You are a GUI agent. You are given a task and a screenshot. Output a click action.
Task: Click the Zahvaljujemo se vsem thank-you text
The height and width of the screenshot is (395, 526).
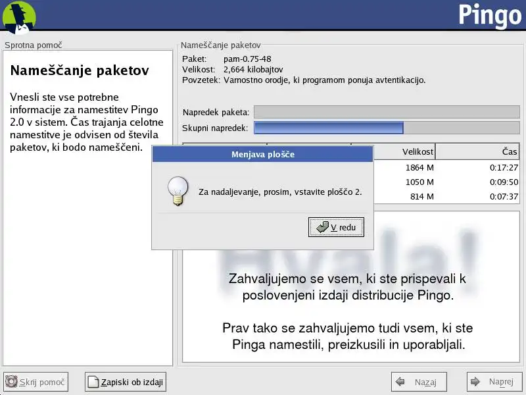(x=347, y=287)
